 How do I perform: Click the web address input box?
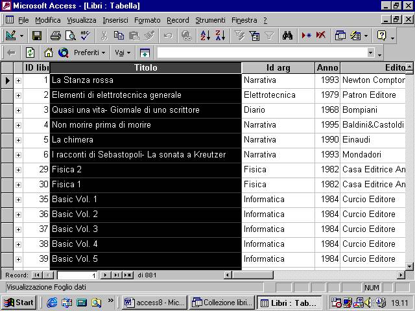[262, 52]
